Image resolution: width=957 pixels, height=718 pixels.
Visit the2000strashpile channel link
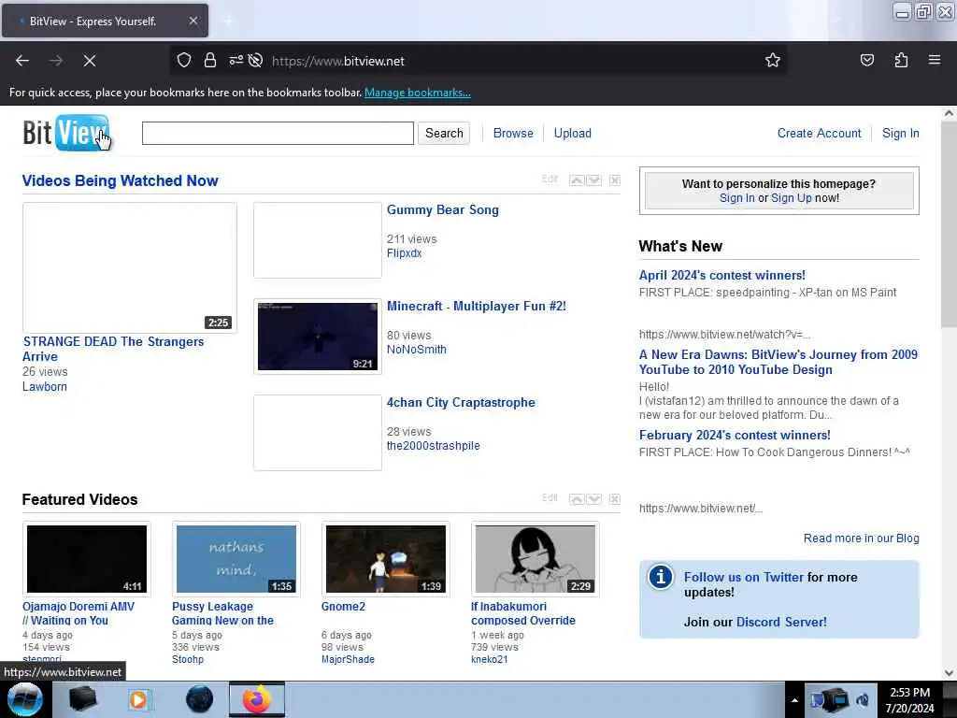coord(434,446)
